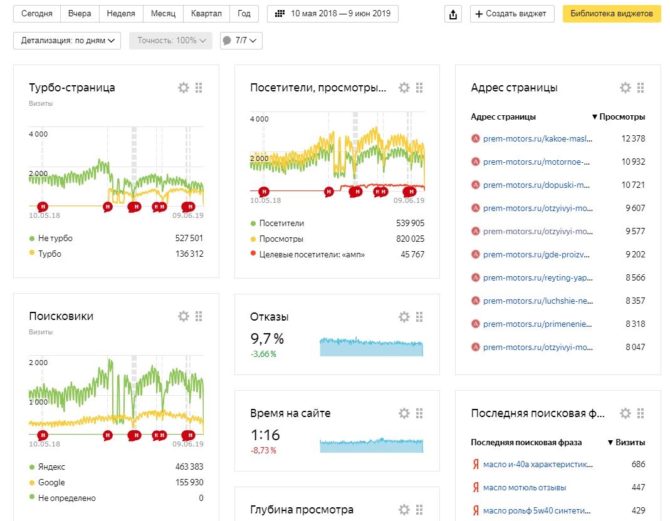The image size is (670, 521).
Task: Toggle the Турбо legend series
Action: point(50,254)
